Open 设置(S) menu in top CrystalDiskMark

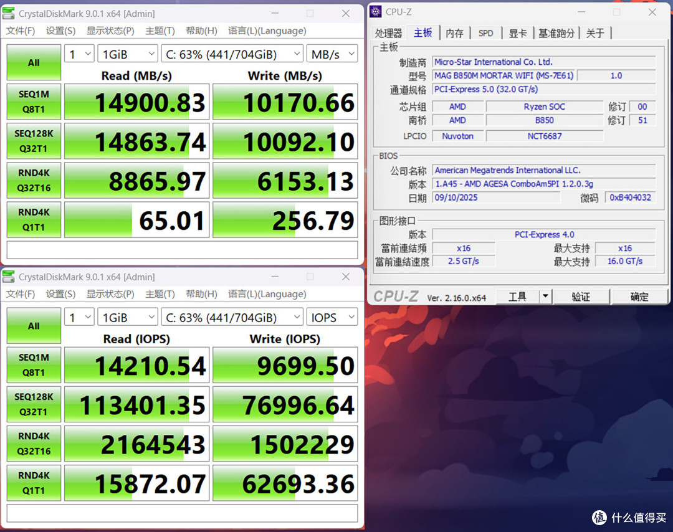[60, 31]
